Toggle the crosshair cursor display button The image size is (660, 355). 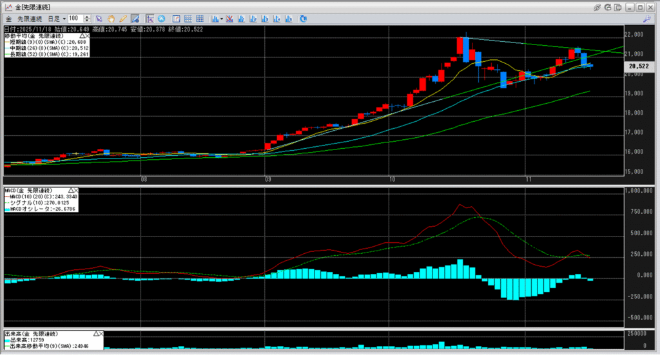click(150, 19)
